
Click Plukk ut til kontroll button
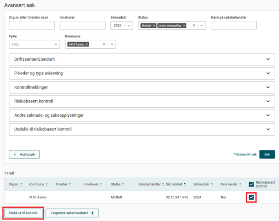point(24,213)
